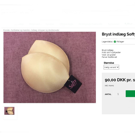Click the black Softy label tag in photo
This screenshot has width=135, height=135.
[73, 84]
